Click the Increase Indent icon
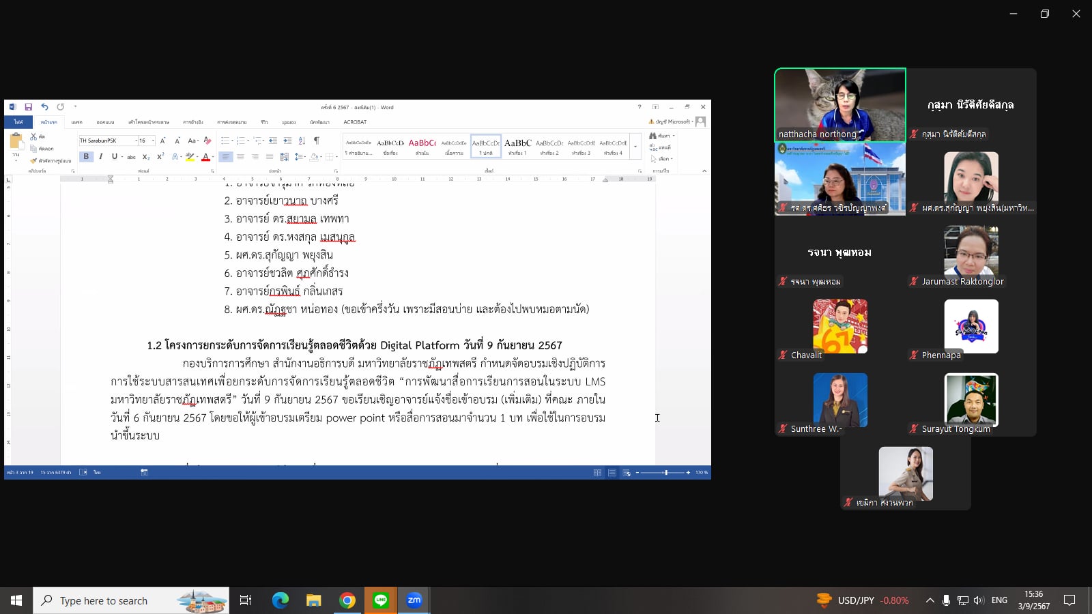This screenshot has width=1092, height=614. tap(287, 141)
